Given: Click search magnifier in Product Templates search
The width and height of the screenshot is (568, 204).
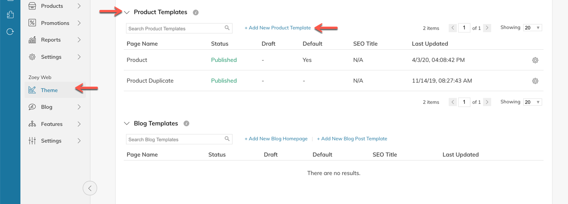Looking at the screenshot, I should pos(227,28).
